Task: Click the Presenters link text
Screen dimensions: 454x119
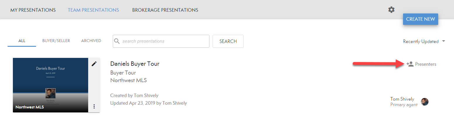Action: (426, 64)
